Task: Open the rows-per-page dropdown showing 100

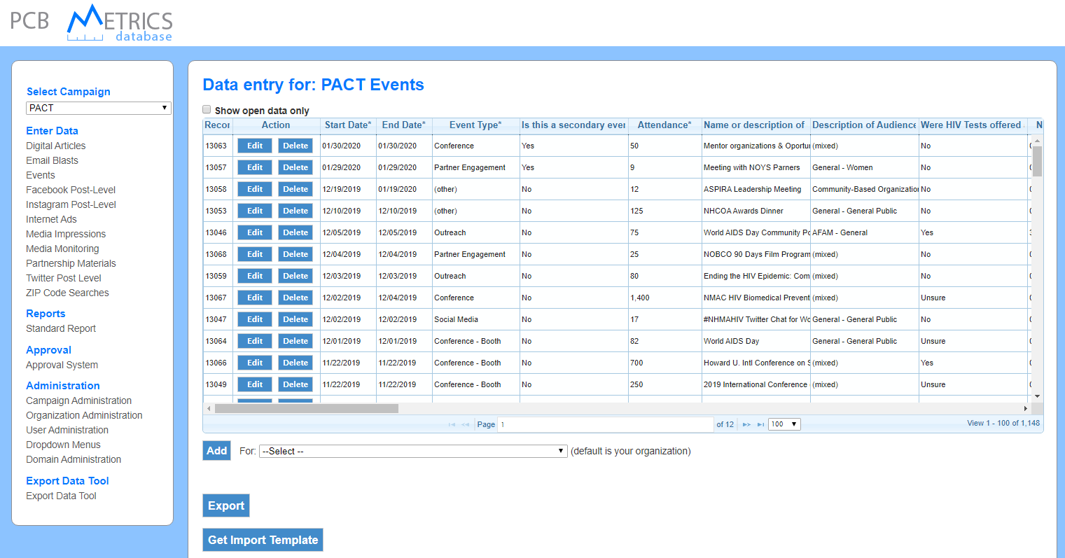Action: (784, 424)
